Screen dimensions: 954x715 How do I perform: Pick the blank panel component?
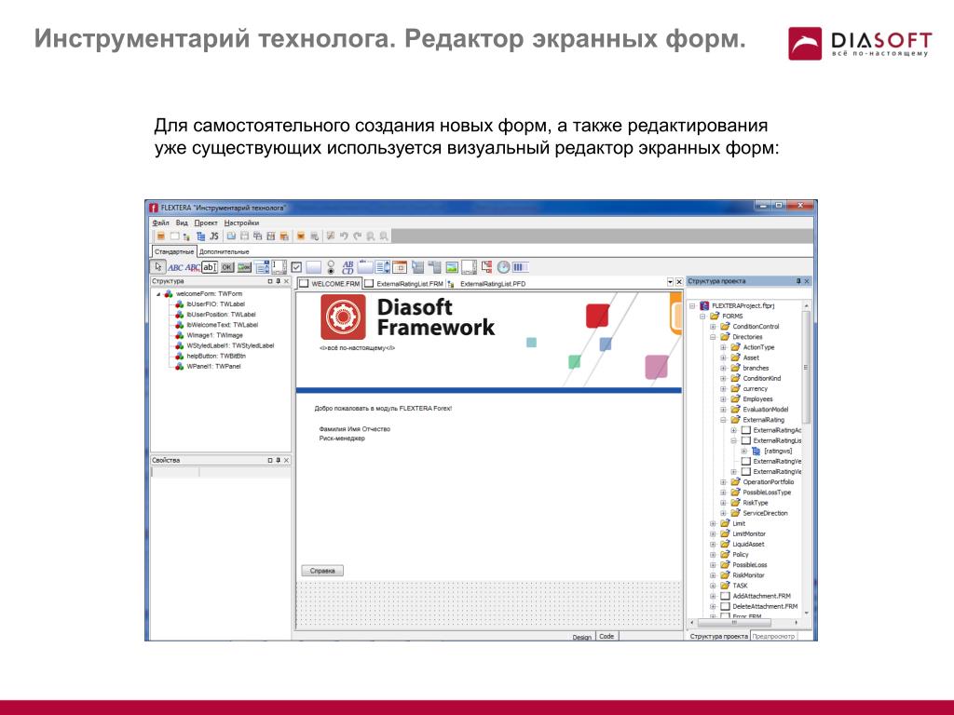313,267
